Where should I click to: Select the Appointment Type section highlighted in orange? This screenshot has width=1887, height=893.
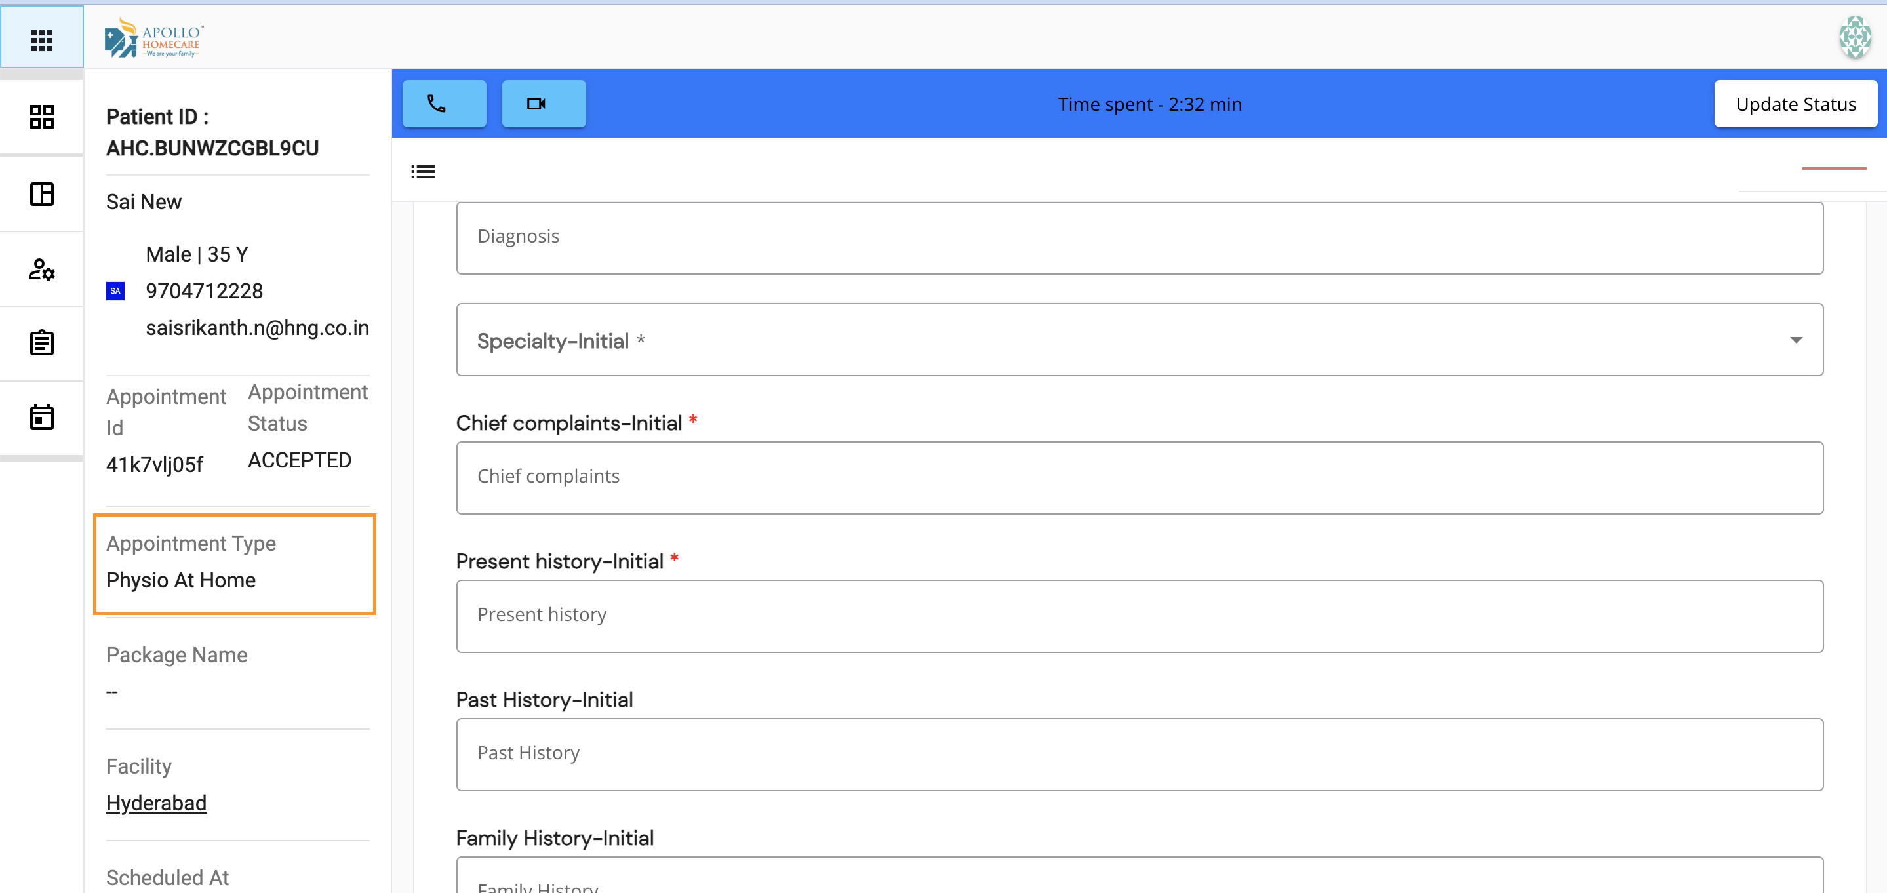coord(233,563)
